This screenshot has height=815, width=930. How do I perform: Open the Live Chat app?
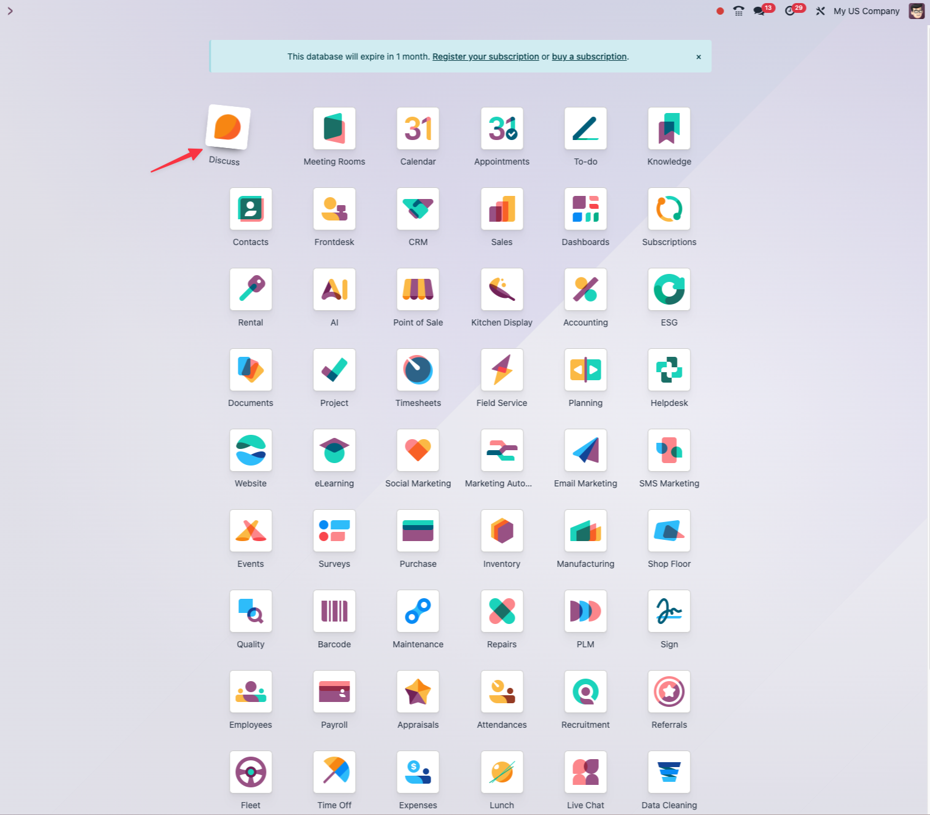tap(585, 772)
